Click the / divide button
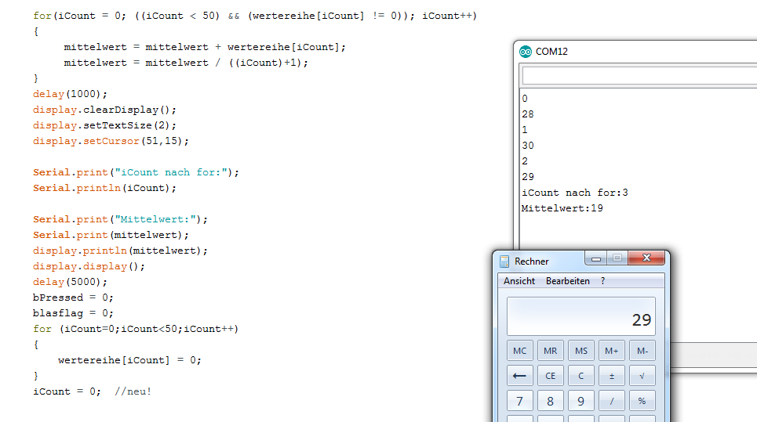Image resolution: width=757 pixels, height=422 pixels. click(612, 401)
